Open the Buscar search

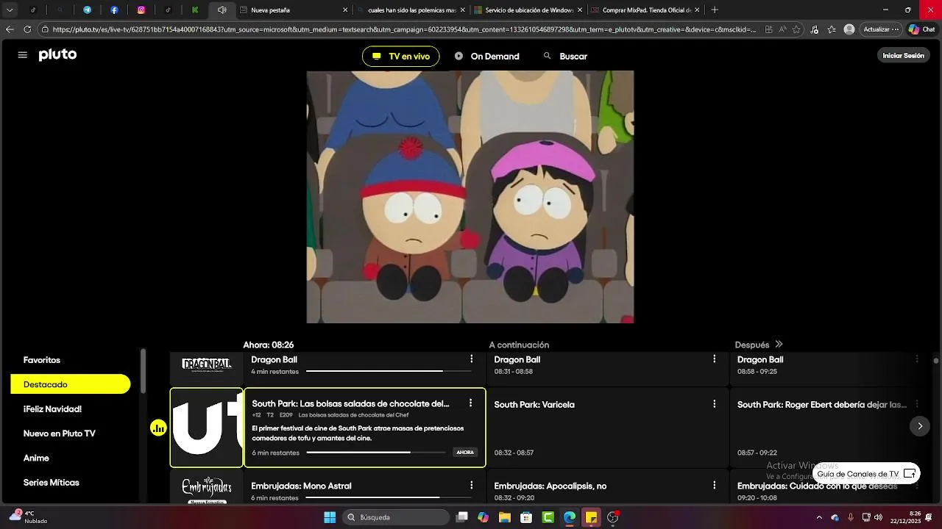(565, 57)
